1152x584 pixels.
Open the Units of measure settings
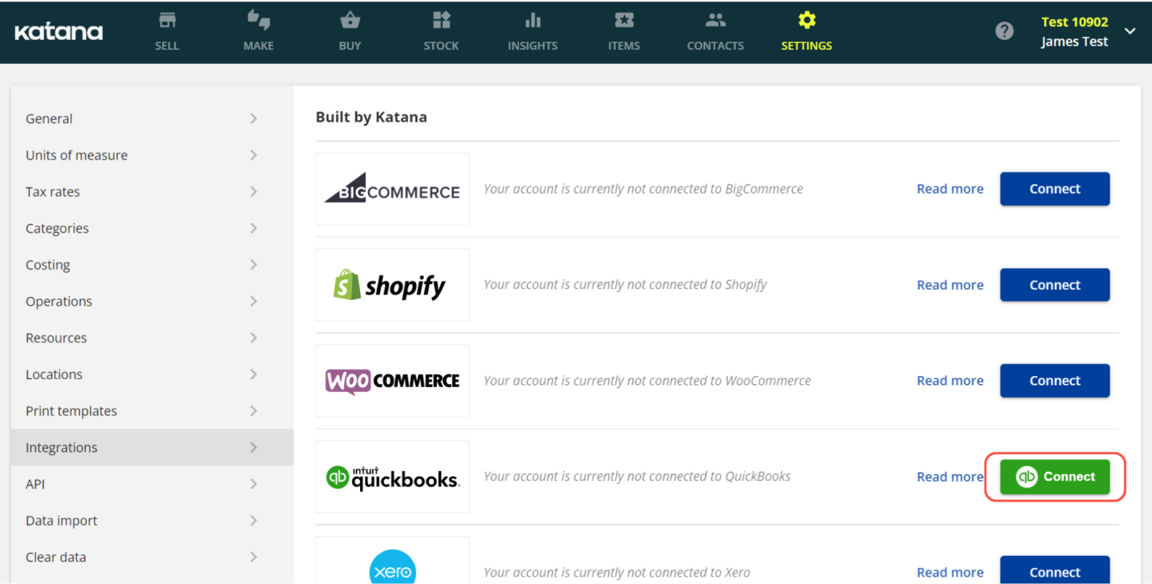click(x=77, y=154)
